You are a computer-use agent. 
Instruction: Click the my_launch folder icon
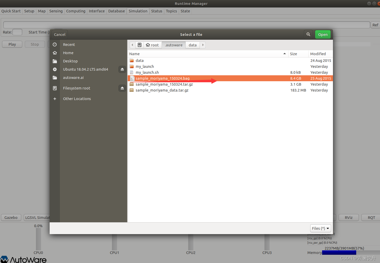coord(132,67)
